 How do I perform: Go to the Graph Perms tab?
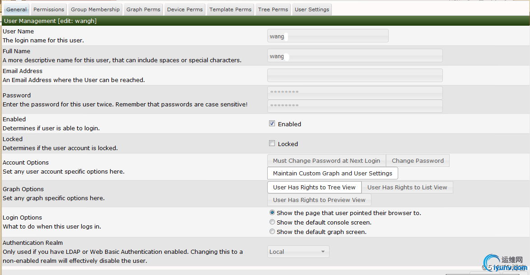(143, 9)
